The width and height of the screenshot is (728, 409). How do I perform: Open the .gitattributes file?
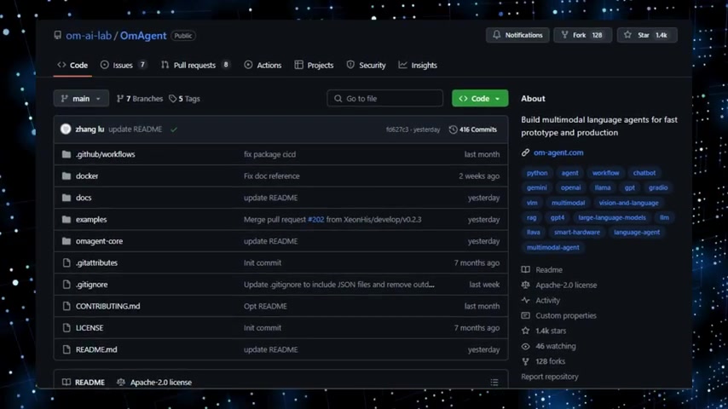tap(96, 262)
